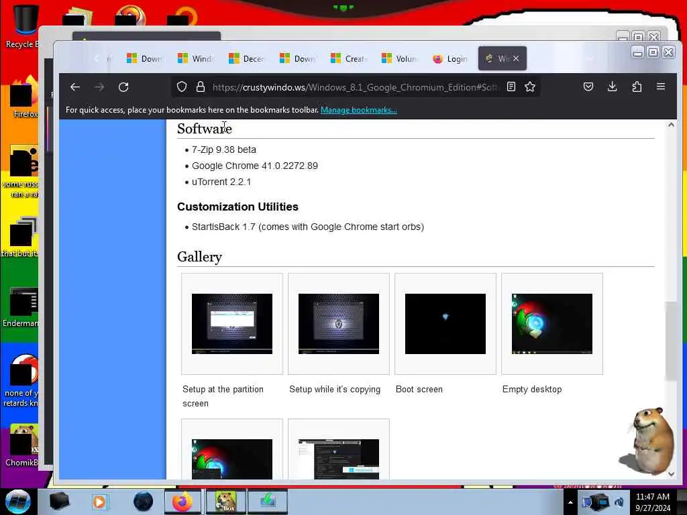Switch to the Wind tab
The image size is (687, 515).
(195, 58)
